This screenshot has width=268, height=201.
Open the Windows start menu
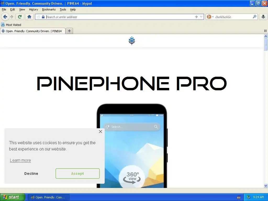pos(12,197)
